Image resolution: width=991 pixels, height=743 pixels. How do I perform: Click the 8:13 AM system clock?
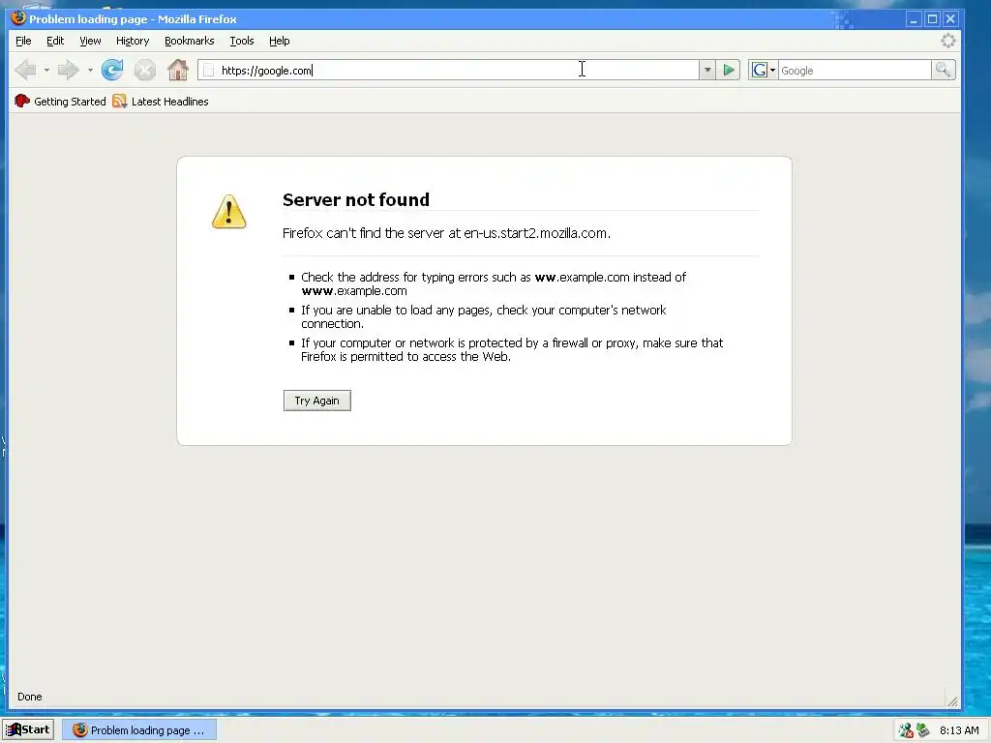959,730
